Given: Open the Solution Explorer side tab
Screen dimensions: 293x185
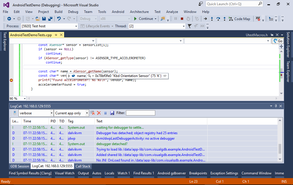Looking at the screenshot, I should [x=288, y=45].
